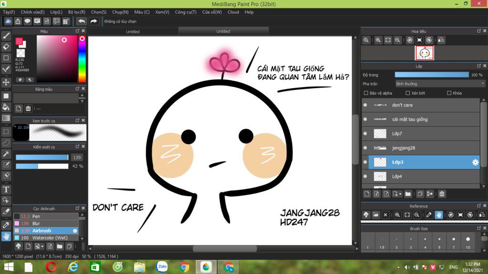The width and height of the screenshot is (488, 274).
Task: Select the Gradient tool
Action: pyautogui.click(x=6, y=118)
